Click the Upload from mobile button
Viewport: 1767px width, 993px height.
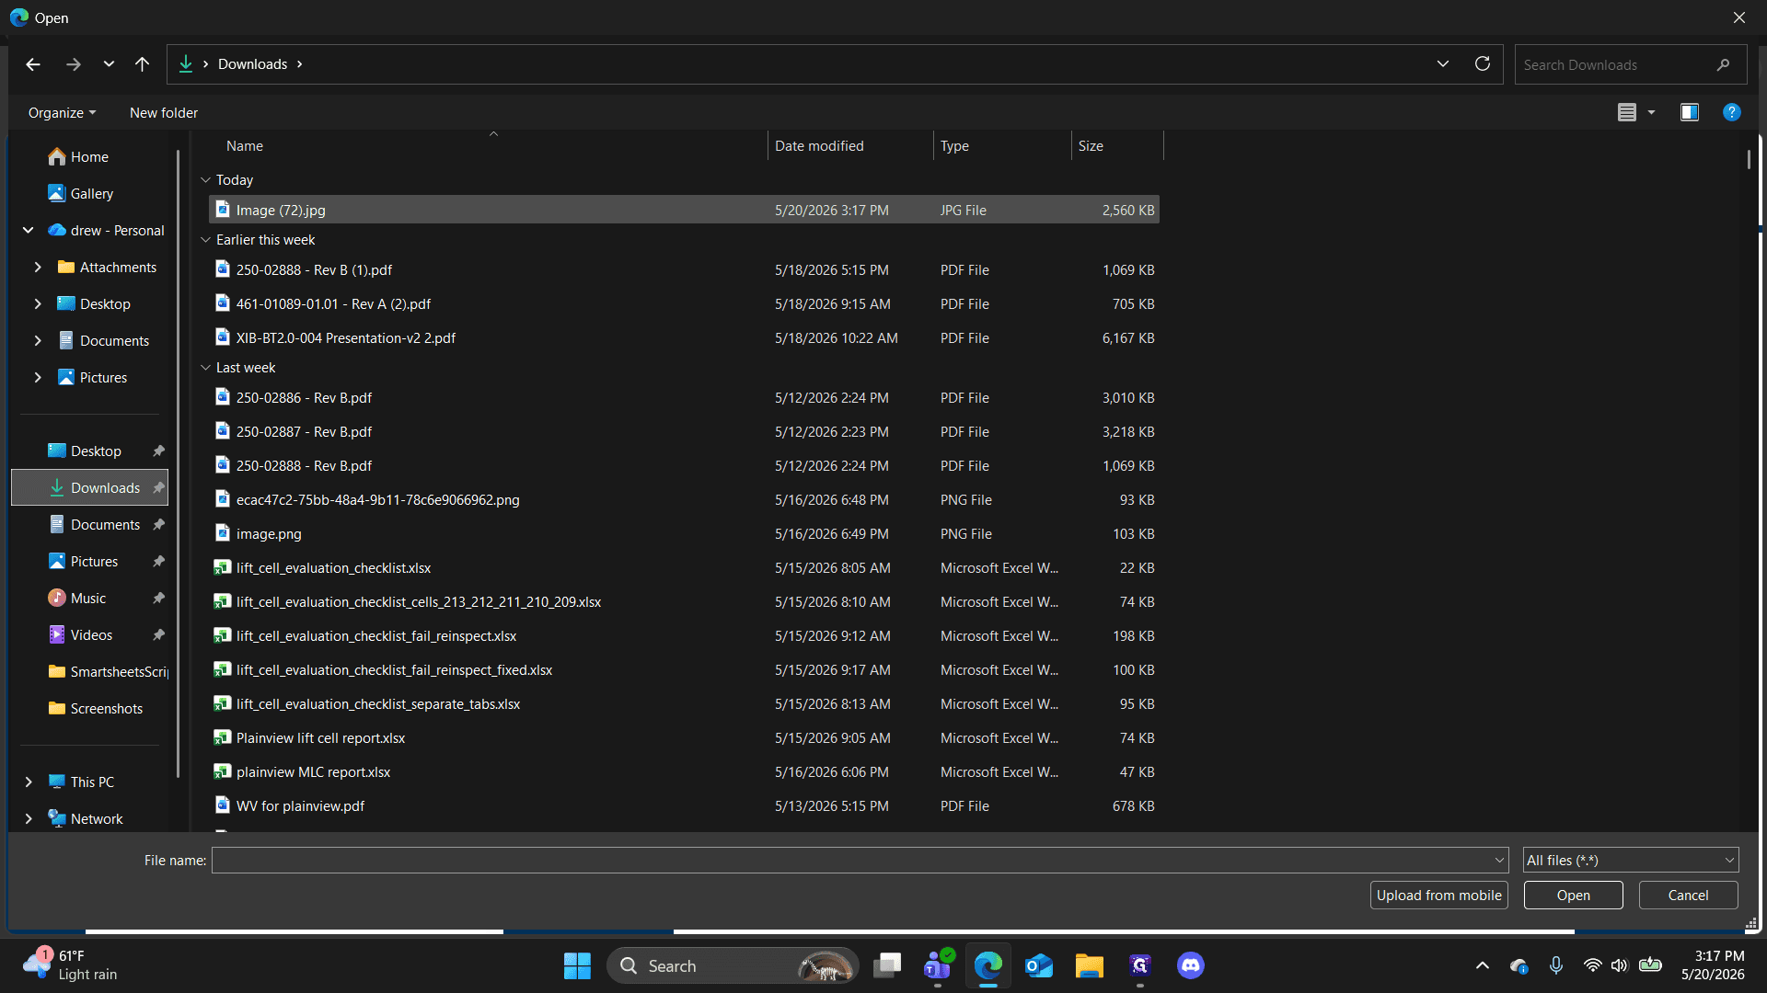[x=1438, y=896]
